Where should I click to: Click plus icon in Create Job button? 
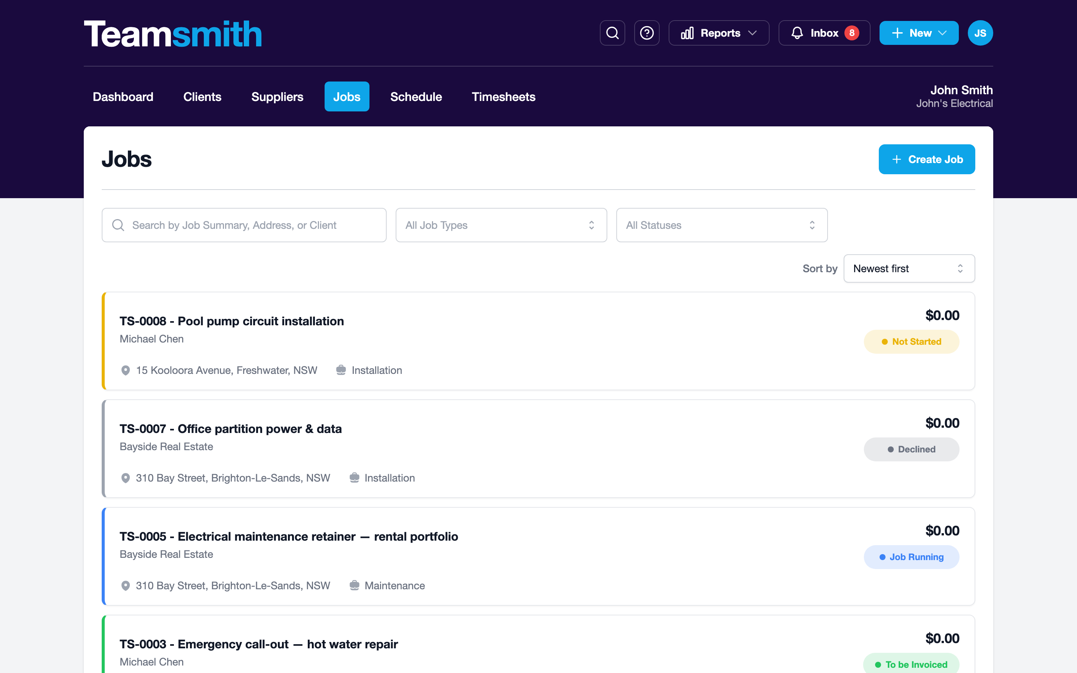click(897, 159)
